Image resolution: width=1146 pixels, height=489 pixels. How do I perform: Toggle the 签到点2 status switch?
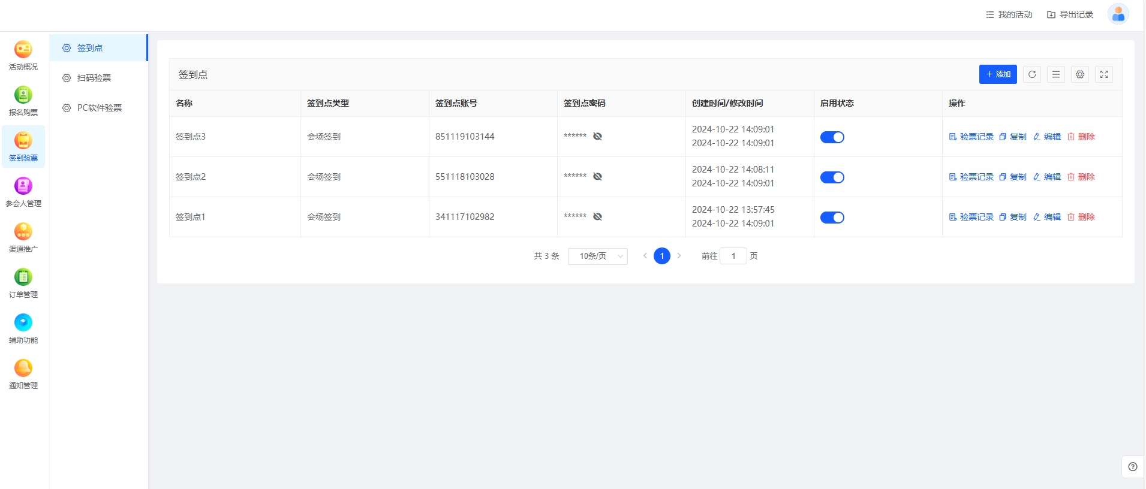coord(832,177)
